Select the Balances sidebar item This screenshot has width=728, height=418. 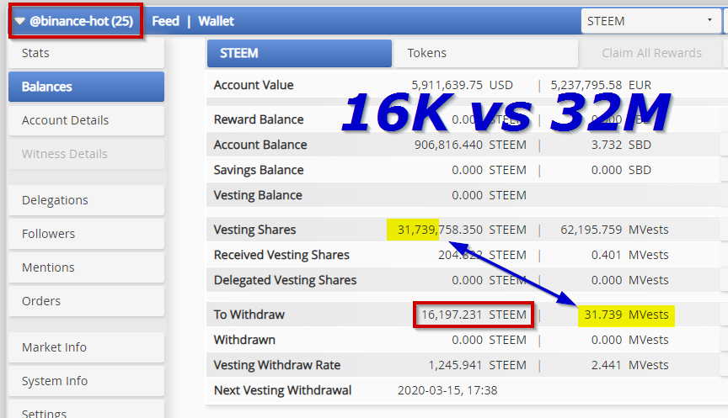pyautogui.click(x=86, y=87)
